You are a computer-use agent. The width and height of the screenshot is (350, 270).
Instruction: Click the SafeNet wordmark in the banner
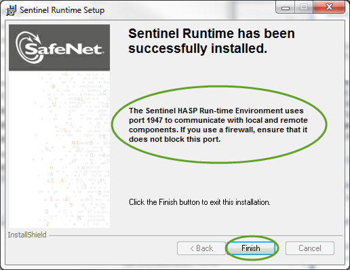(63, 49)
